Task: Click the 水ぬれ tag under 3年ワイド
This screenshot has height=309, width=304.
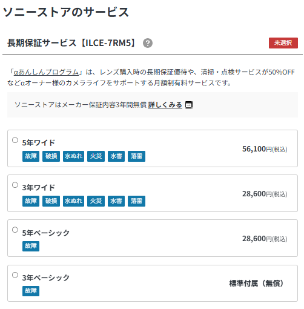Action: click(x=73, y=201)
